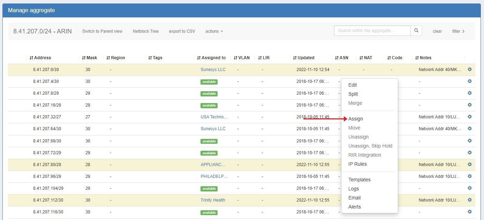
Task: Select Assign from context menu
Action: (x=355, y=119)
